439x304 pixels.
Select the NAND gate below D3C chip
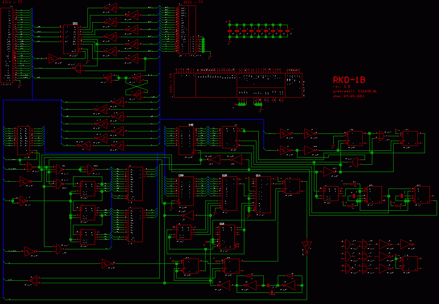pos(78,69)
